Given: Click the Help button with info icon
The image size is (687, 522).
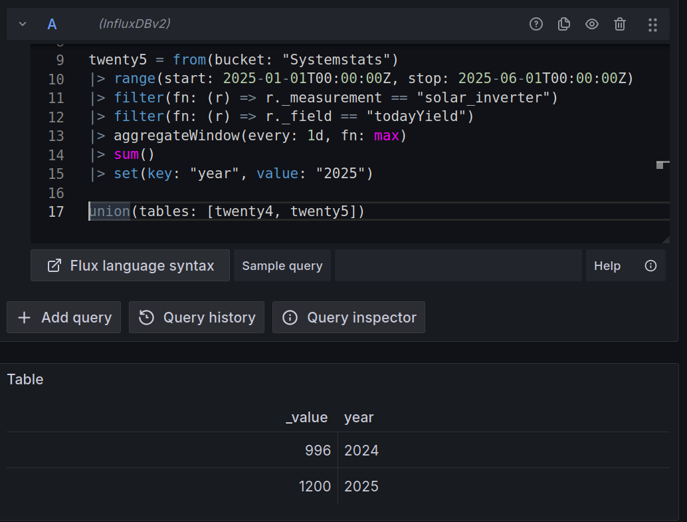Looking at the screenshot, I should coord(625,265).
